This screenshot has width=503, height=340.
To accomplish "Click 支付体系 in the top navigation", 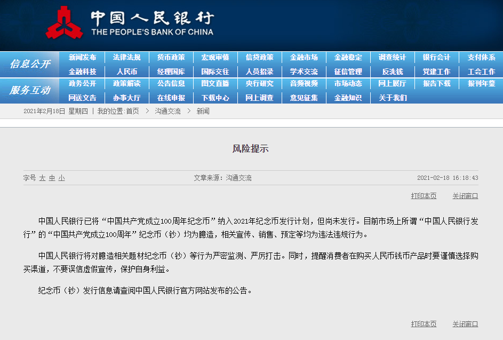I will [481, 58].
